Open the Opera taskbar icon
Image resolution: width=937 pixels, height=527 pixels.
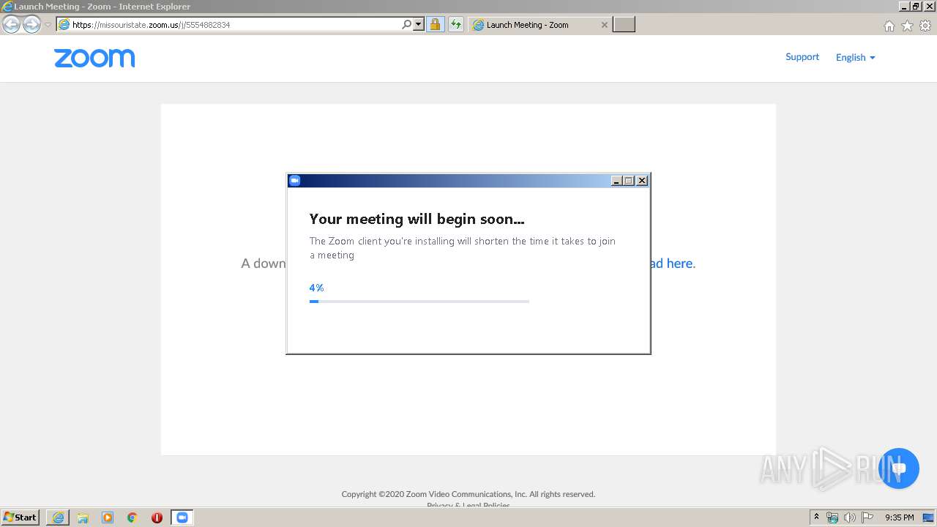(x=157, y=517)
